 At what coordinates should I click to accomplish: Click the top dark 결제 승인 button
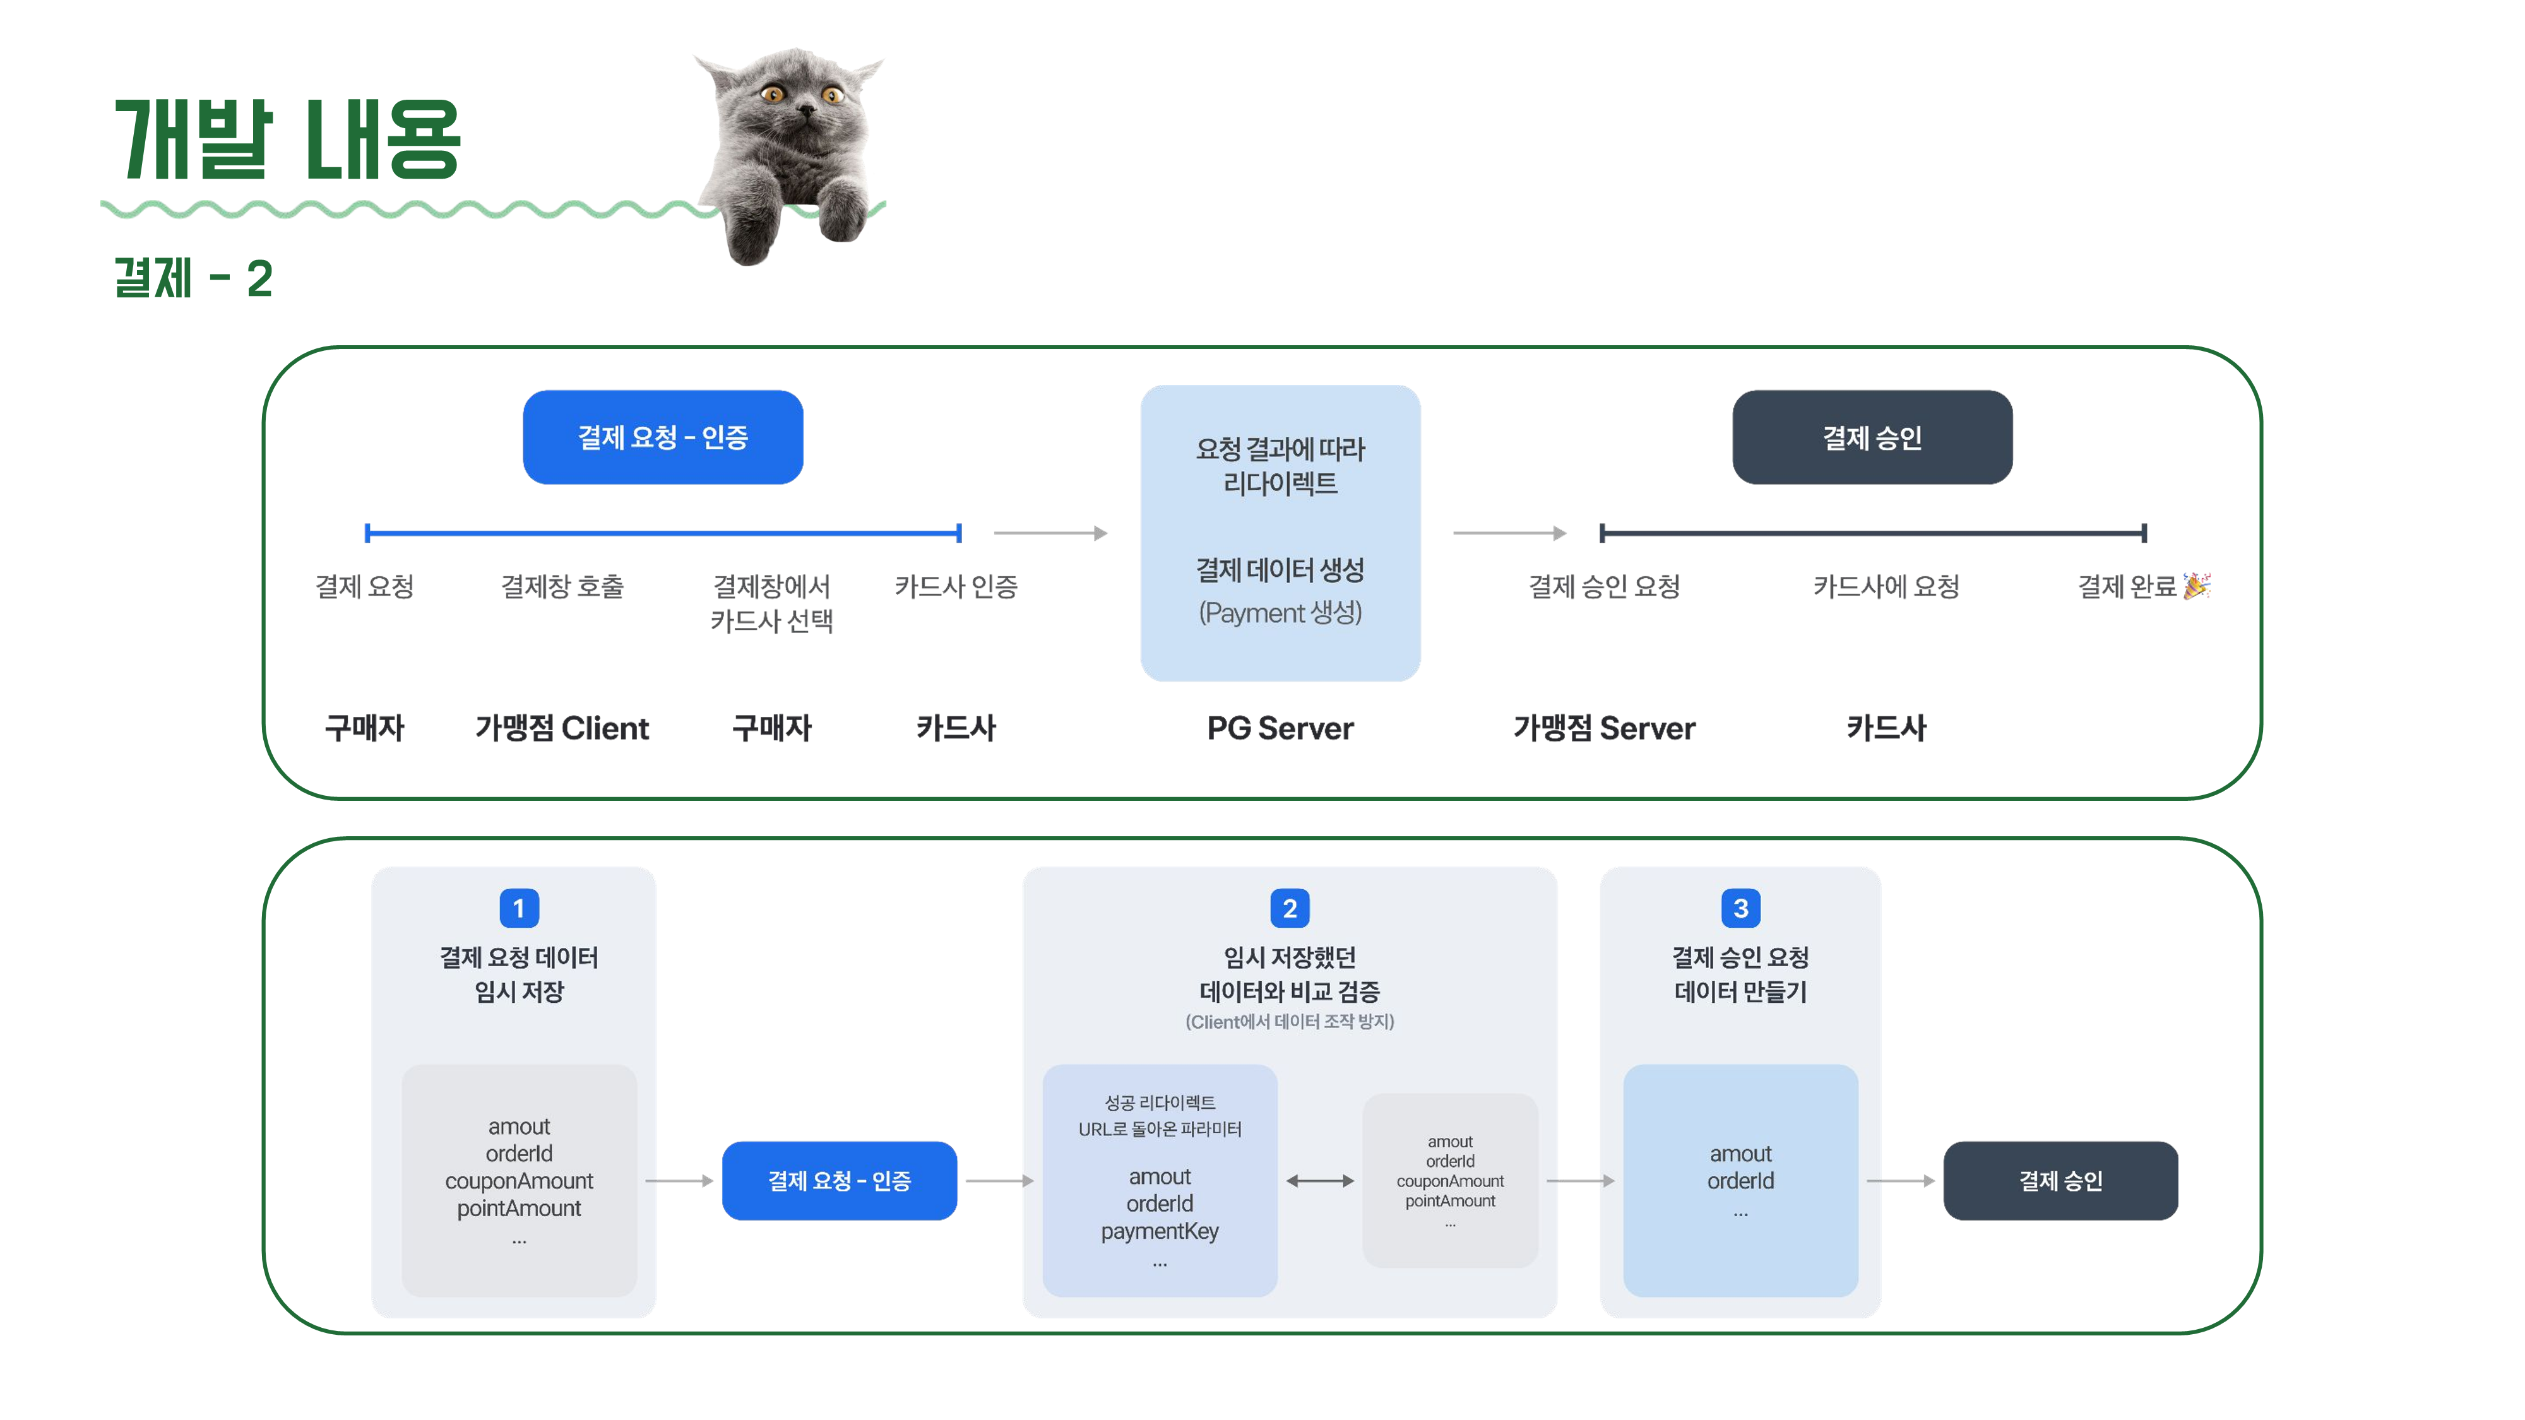pyautogui.click(x=1871, y=437)
